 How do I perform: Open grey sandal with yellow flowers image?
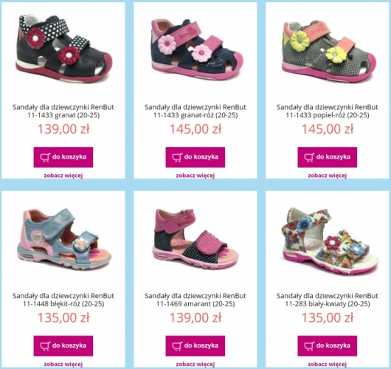(328, 51)
